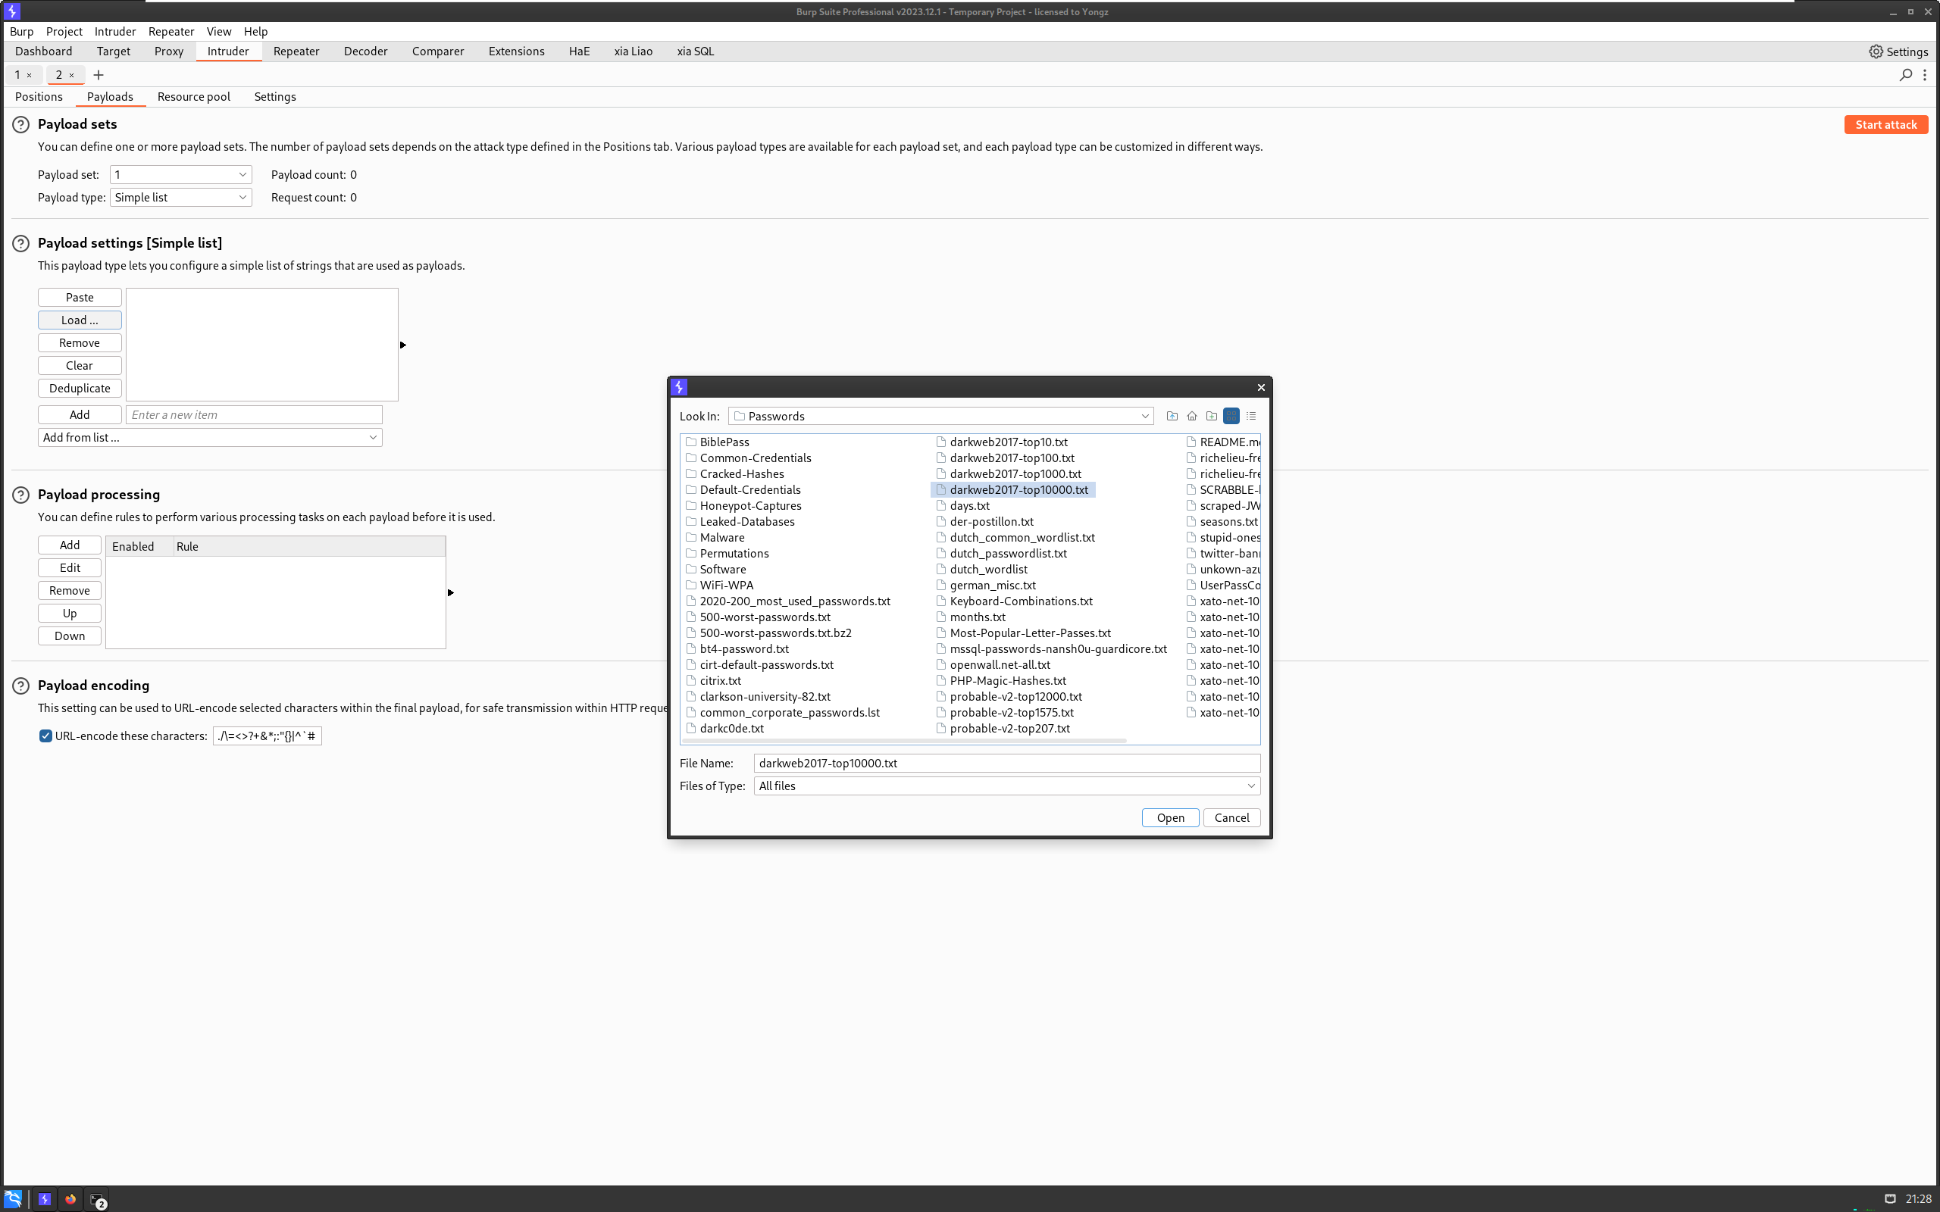The image size is (1940, 1212).
Task: Click the Settings gear icon at top right
Action: [x=1876, y=52]
